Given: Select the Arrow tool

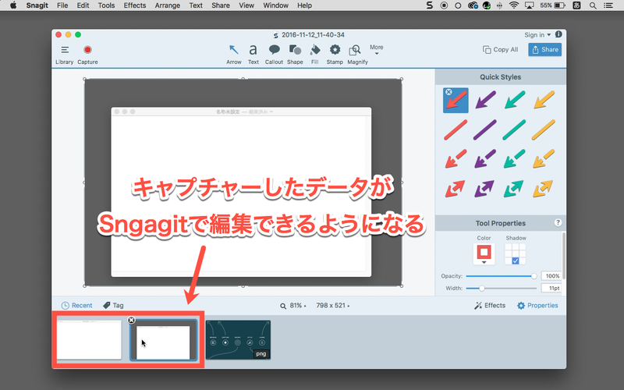Looking at the screenshot, I should 233,54.
